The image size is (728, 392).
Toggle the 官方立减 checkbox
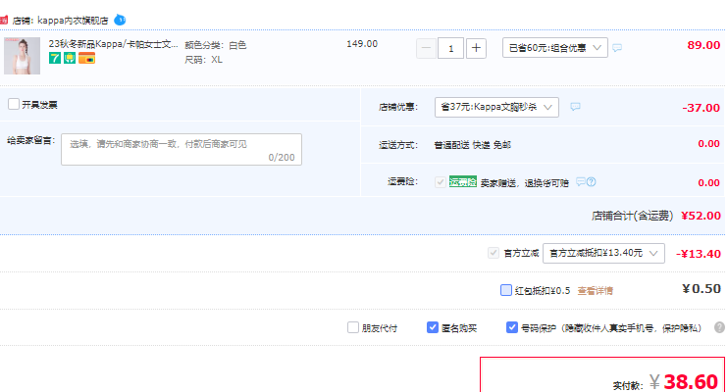tap(494, 253)
